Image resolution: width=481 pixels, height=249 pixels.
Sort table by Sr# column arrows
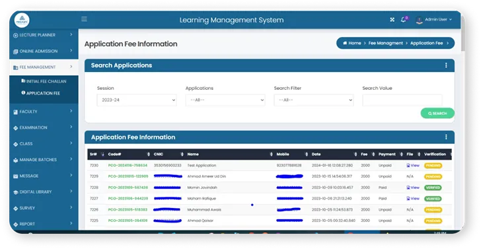[102, 155]
